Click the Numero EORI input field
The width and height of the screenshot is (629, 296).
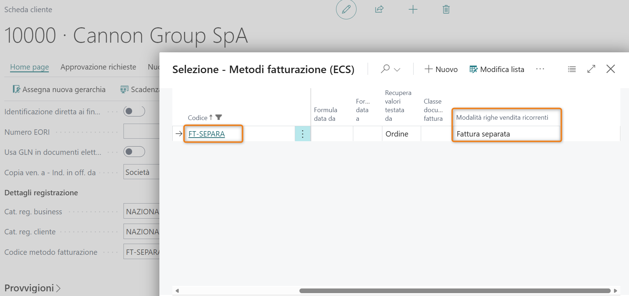click(x=141, y=132)
